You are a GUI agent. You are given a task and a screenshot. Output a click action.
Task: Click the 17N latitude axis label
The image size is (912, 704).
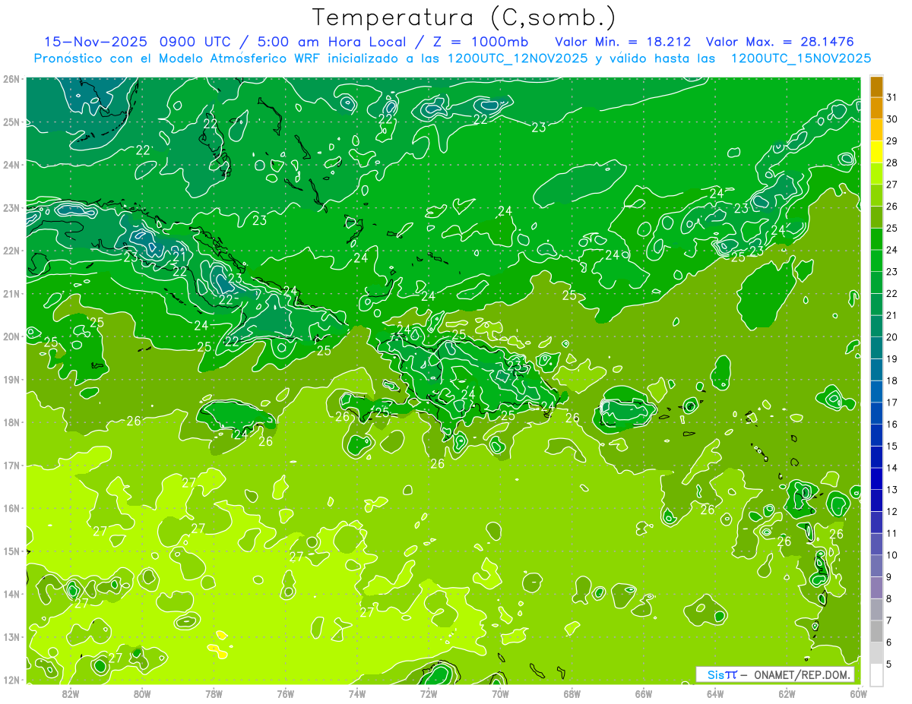pos(11,465)
